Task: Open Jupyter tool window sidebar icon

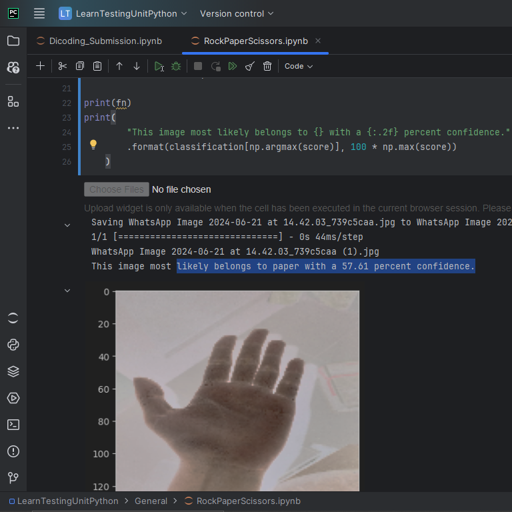Action: pos(13,318)
